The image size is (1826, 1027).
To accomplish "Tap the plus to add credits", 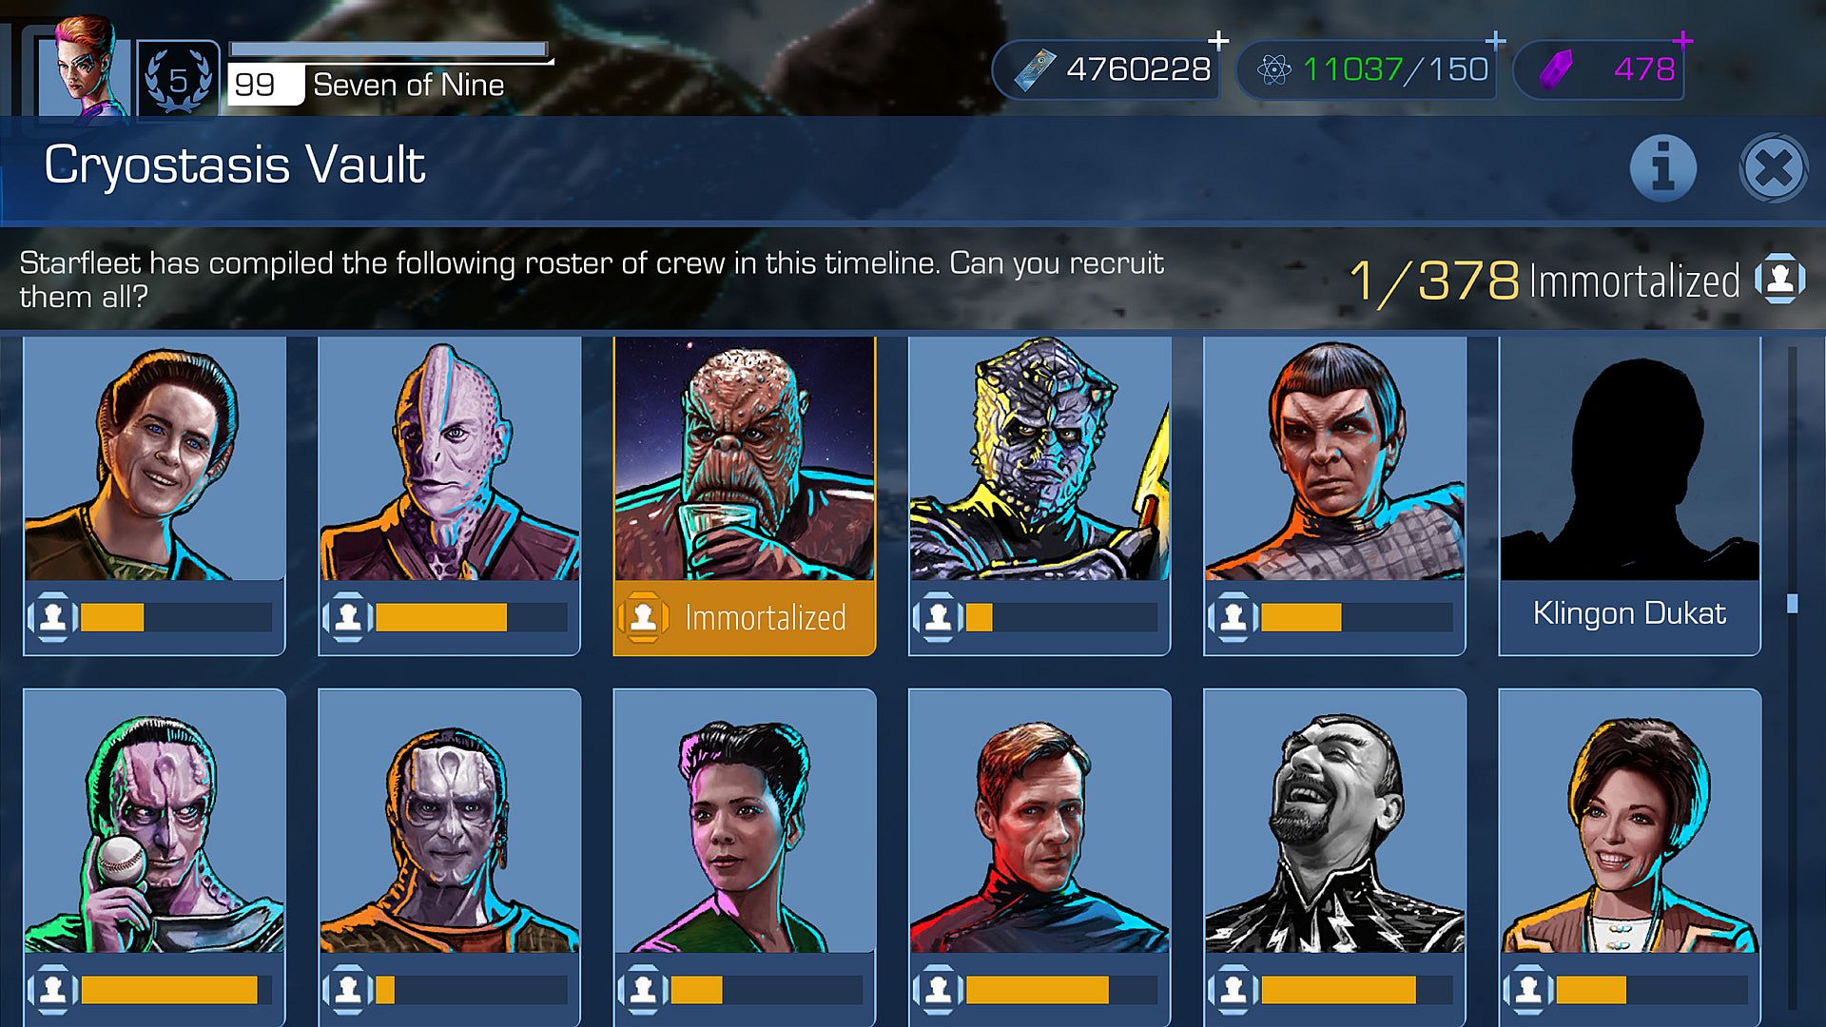I will coord(1218,41).
